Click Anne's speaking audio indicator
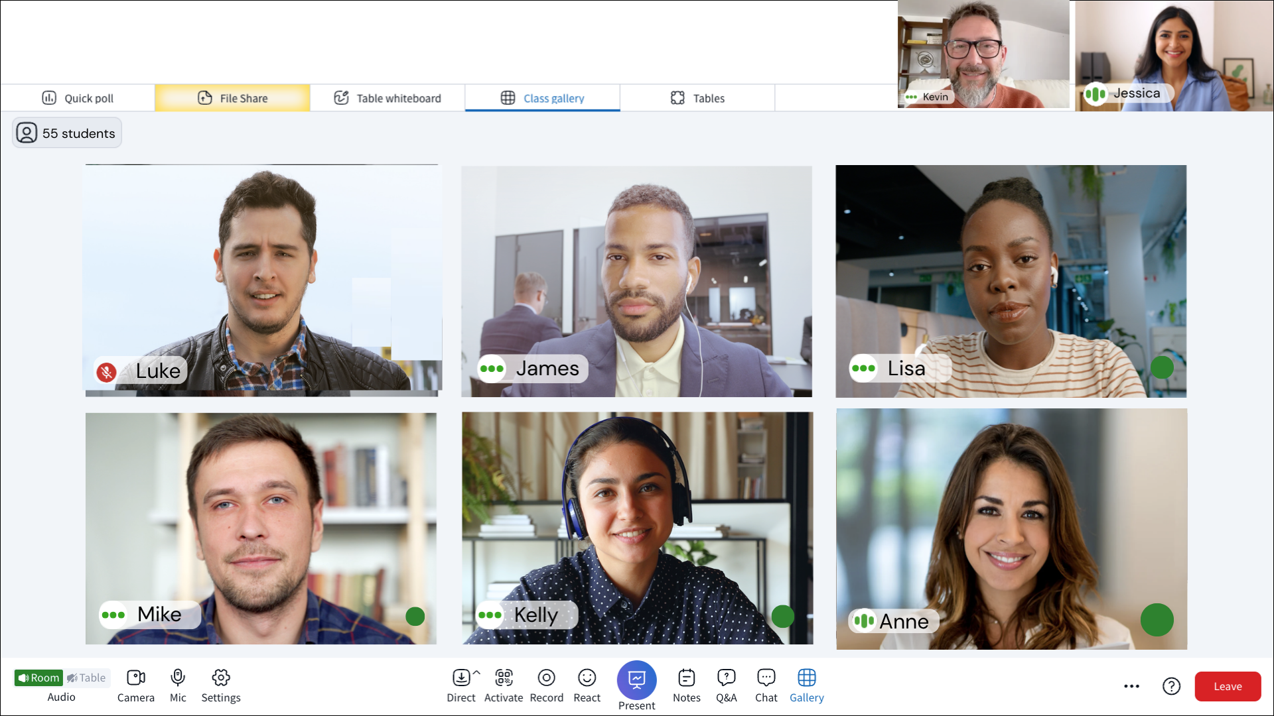Screen dimensions: 1274x716 coord(864,621)
